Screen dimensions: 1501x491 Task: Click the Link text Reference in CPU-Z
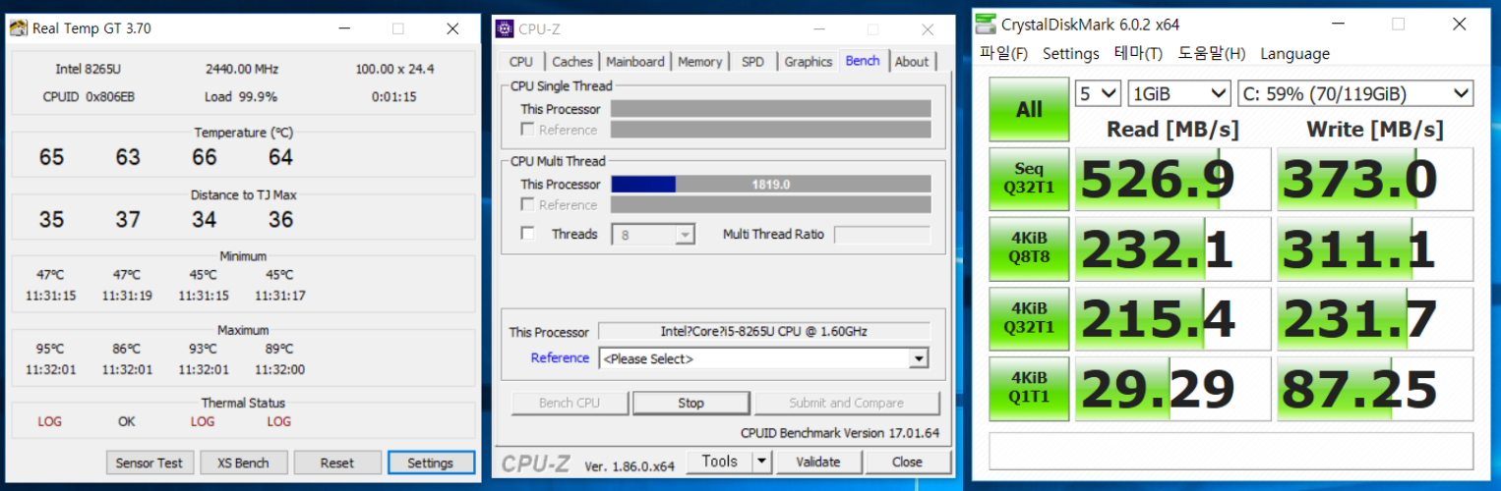coord(560,358)
